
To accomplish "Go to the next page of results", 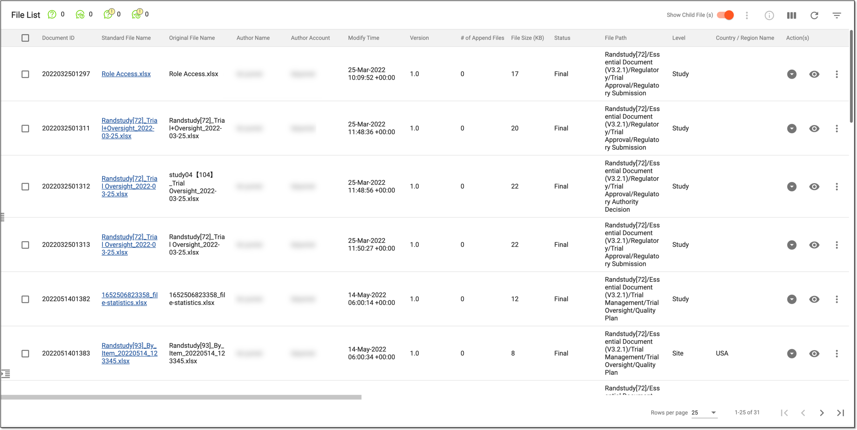I will [822, 413].
